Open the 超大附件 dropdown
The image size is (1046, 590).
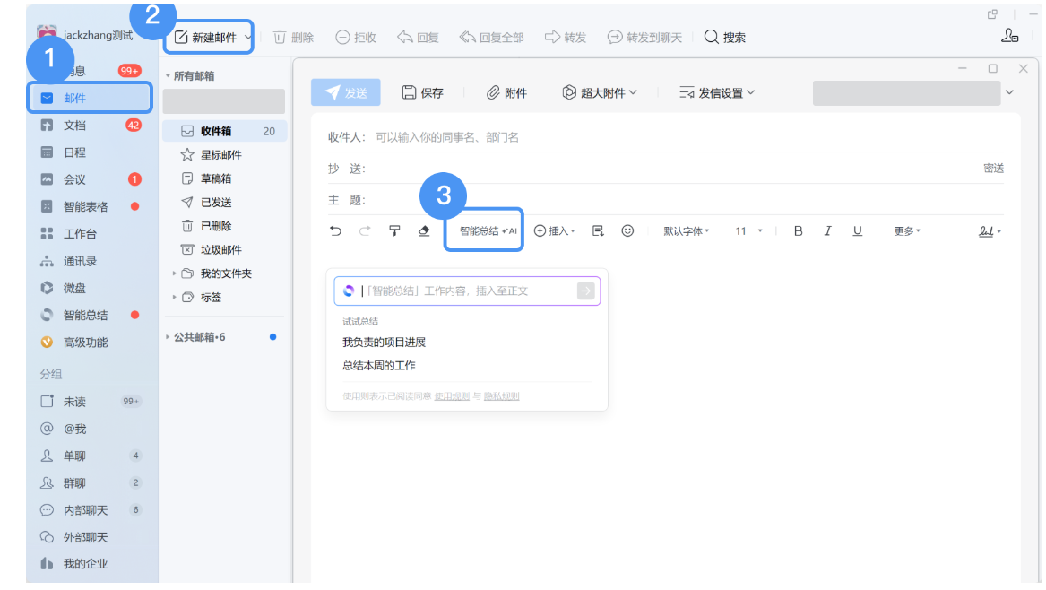tap(599, 91)
